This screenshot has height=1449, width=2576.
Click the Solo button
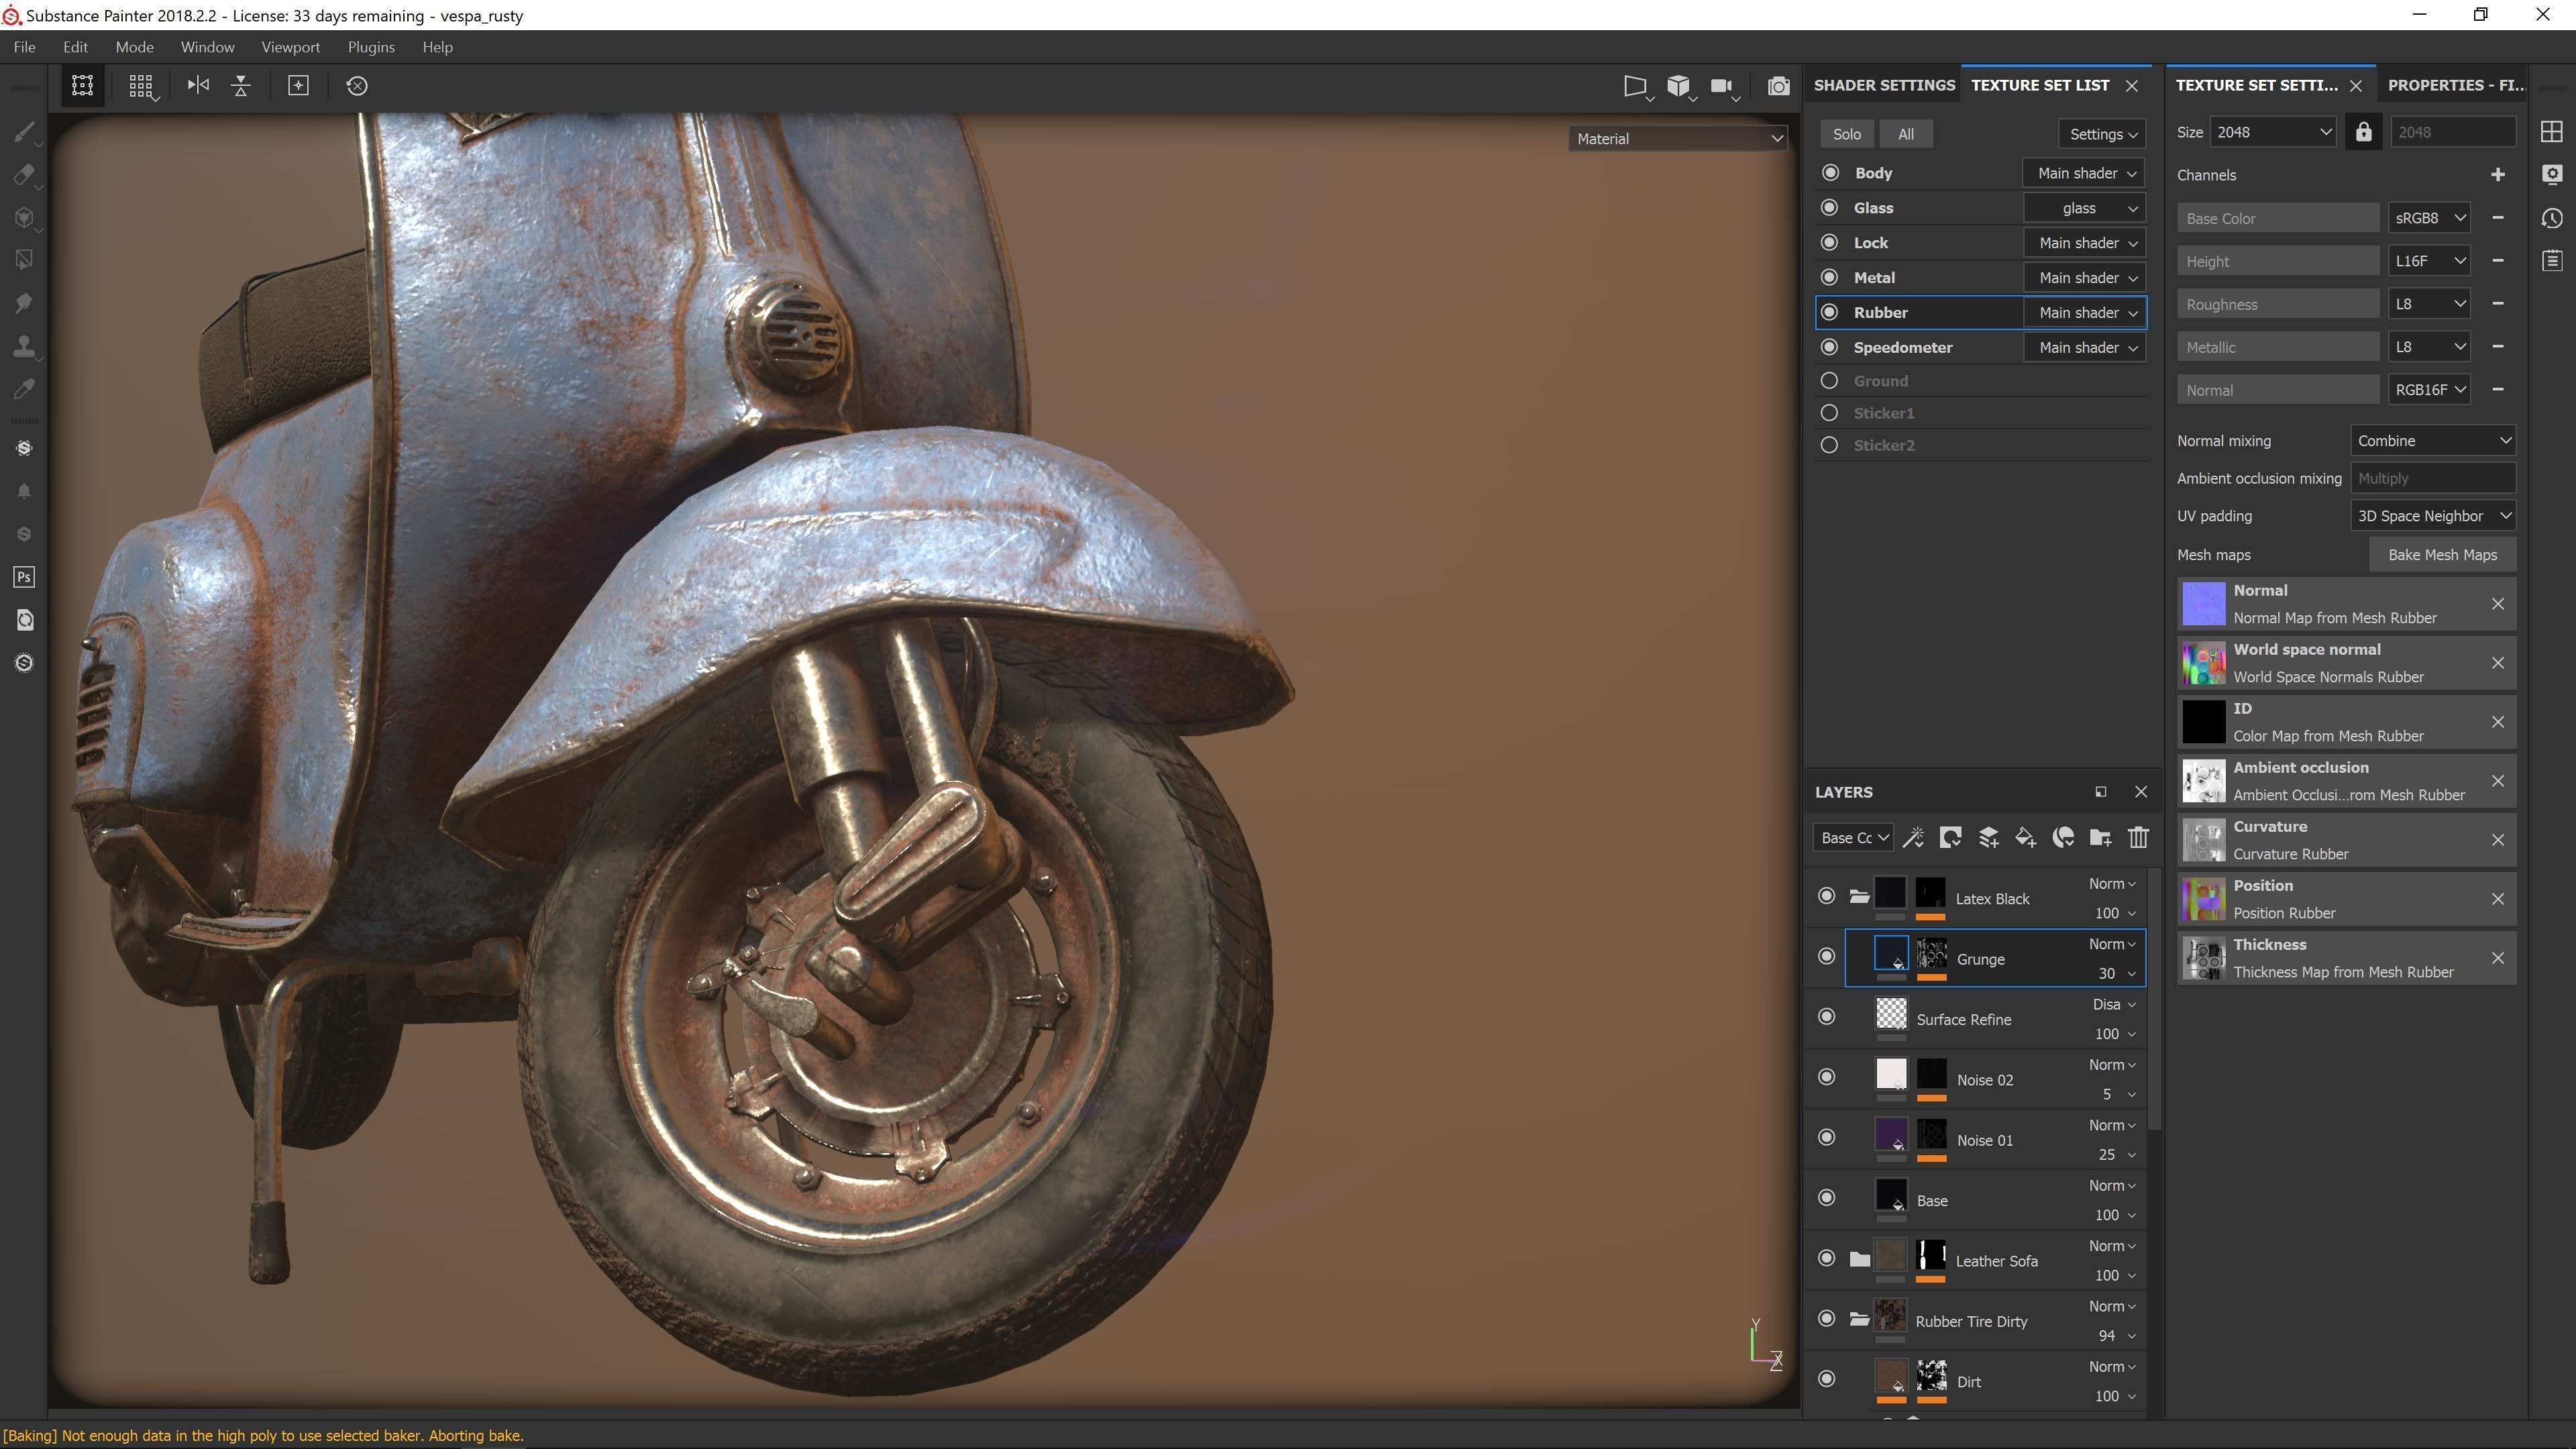coord(1847,134)
